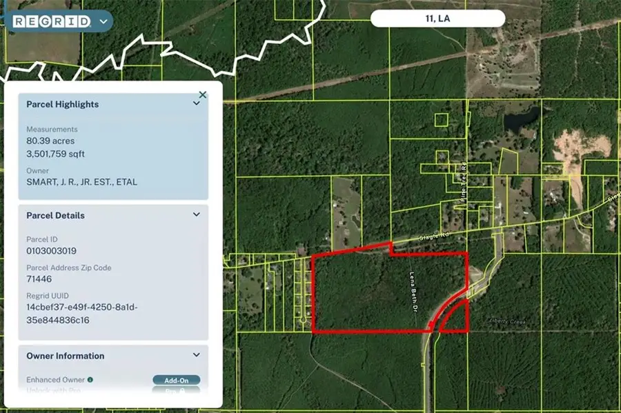Click the Parcel ID 0103003019 value

pos(52,250)
